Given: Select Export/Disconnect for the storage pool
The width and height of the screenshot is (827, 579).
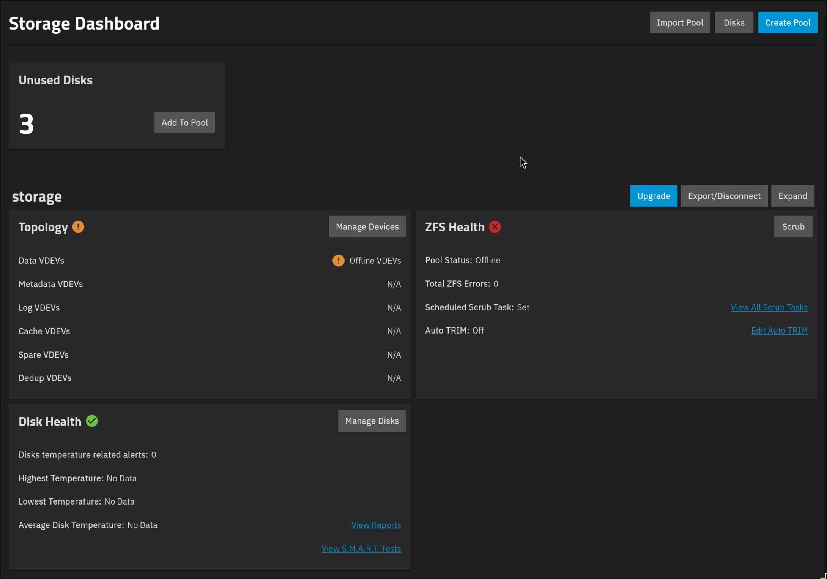Looking at the screenshot, I should (x=724, y=196).
